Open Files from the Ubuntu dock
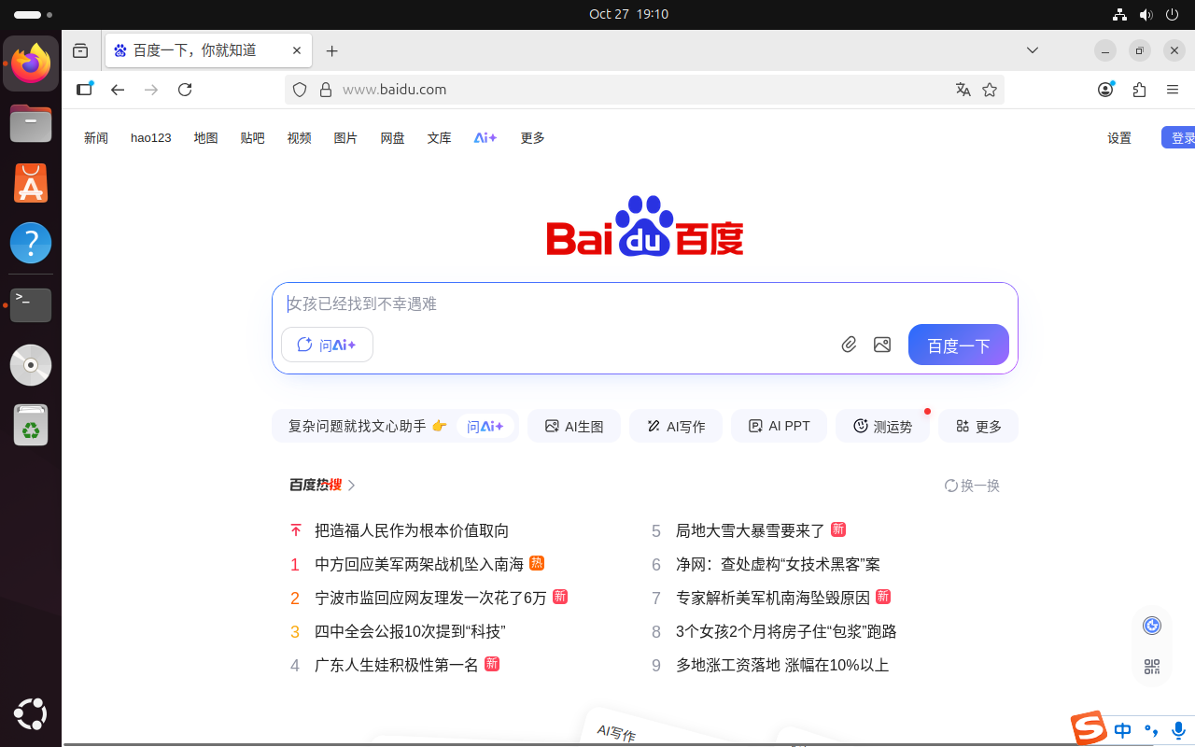1195x747 pixels. pos(31,123)
